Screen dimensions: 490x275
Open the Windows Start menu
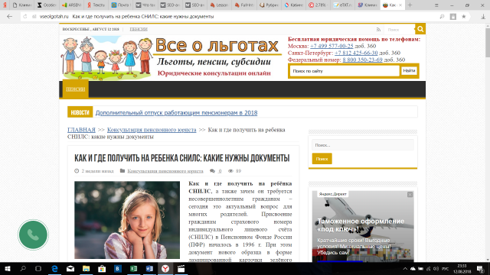click(8, 268)
